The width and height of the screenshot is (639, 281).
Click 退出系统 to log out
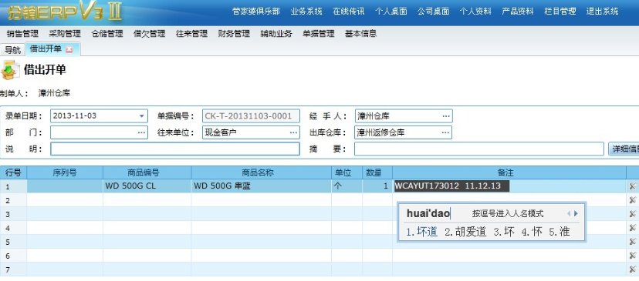[602, 12]
